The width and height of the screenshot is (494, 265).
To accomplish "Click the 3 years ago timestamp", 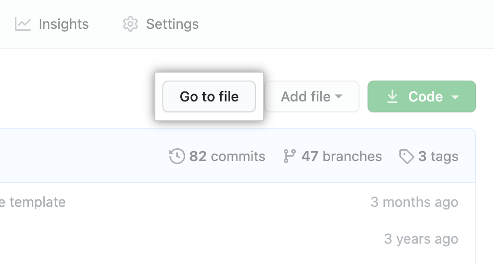I will point(421,239).
